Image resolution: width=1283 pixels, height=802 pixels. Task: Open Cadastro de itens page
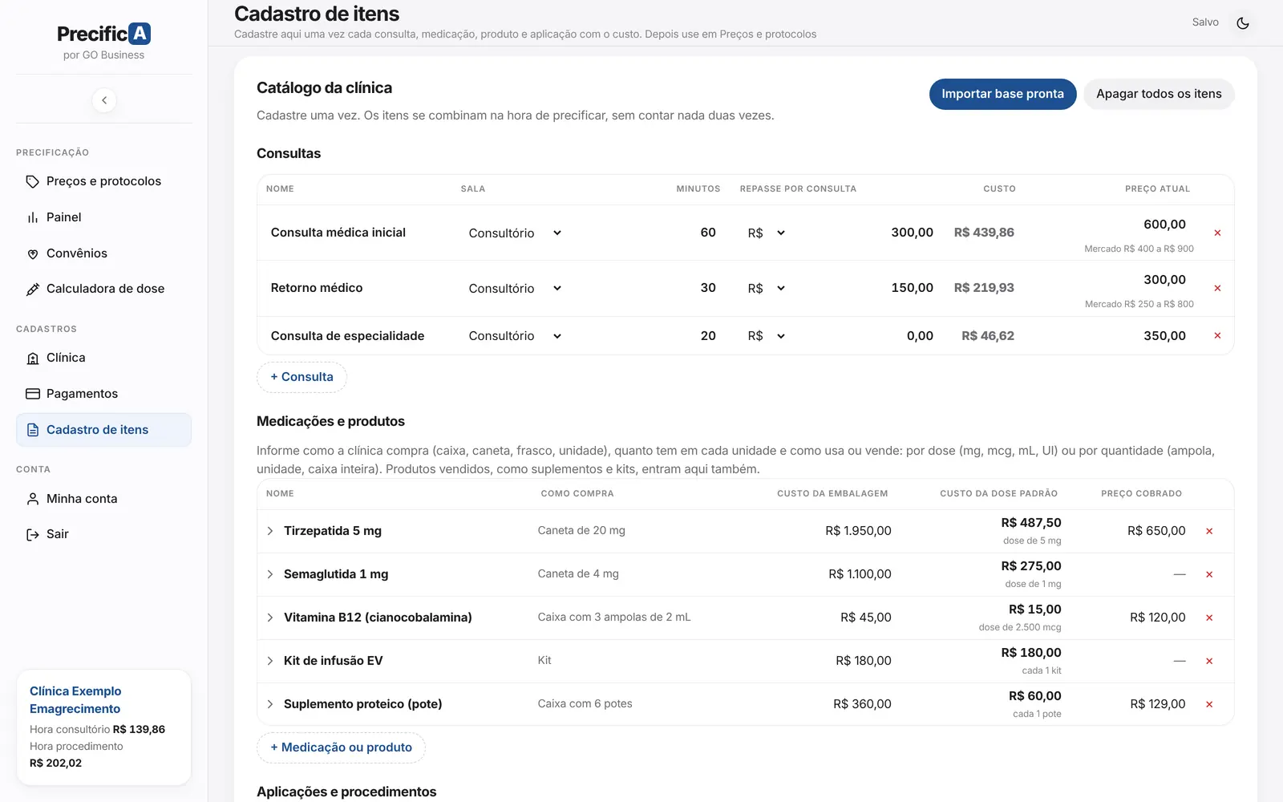[x=103, y=430]
